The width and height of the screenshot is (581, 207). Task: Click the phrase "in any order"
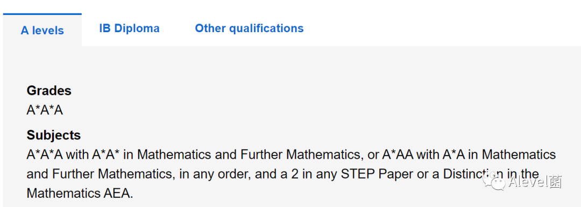point(211,174)
